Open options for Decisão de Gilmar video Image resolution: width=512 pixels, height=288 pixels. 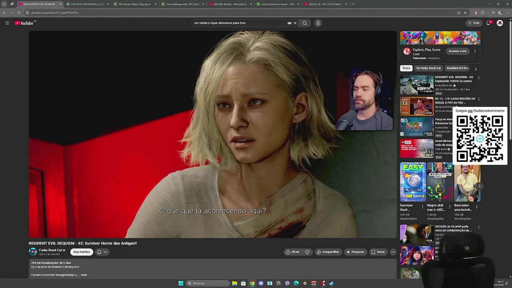(x=479, y=227)
